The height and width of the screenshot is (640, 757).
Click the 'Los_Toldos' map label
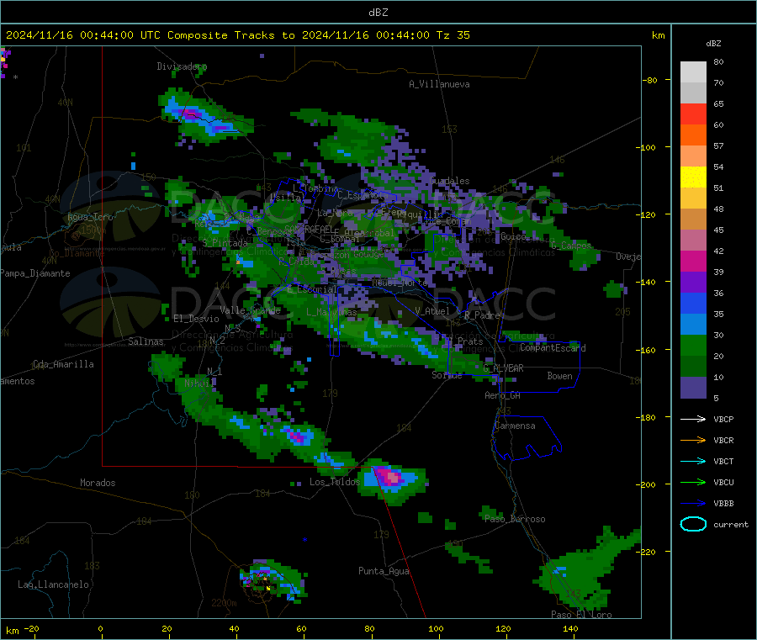click(x=335, y=482)
